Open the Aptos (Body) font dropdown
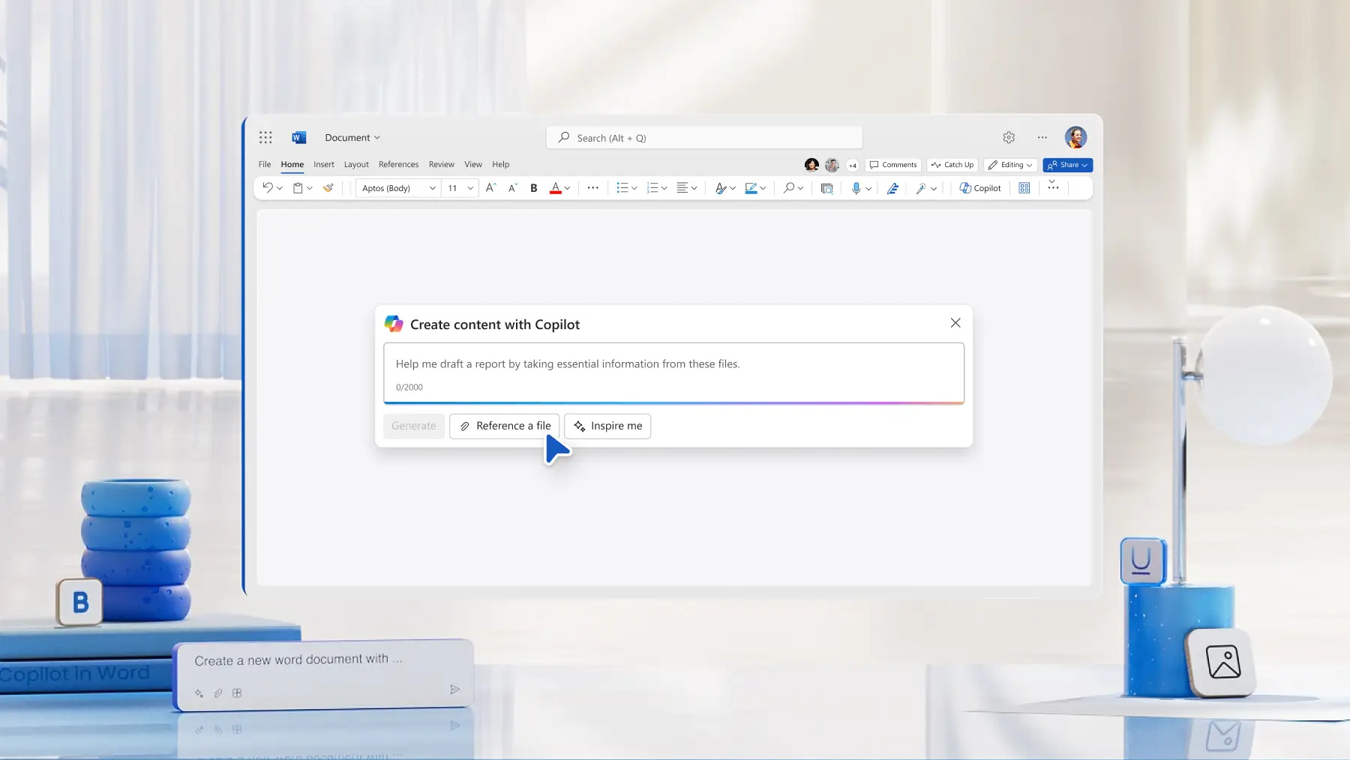Screen dimensions: 1350x760 point(396,188)
